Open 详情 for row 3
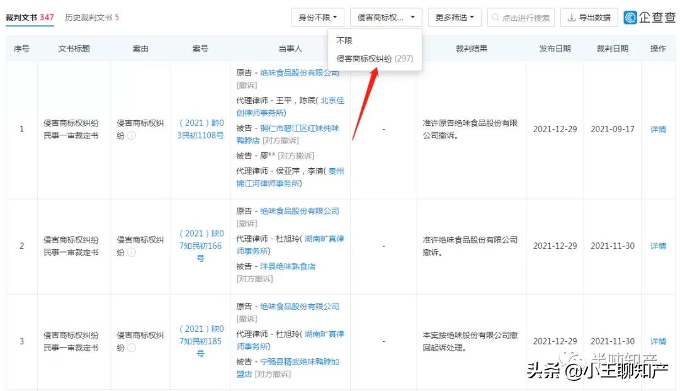 [x=658, y=341]
